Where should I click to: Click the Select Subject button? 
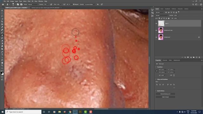[165, 97]
